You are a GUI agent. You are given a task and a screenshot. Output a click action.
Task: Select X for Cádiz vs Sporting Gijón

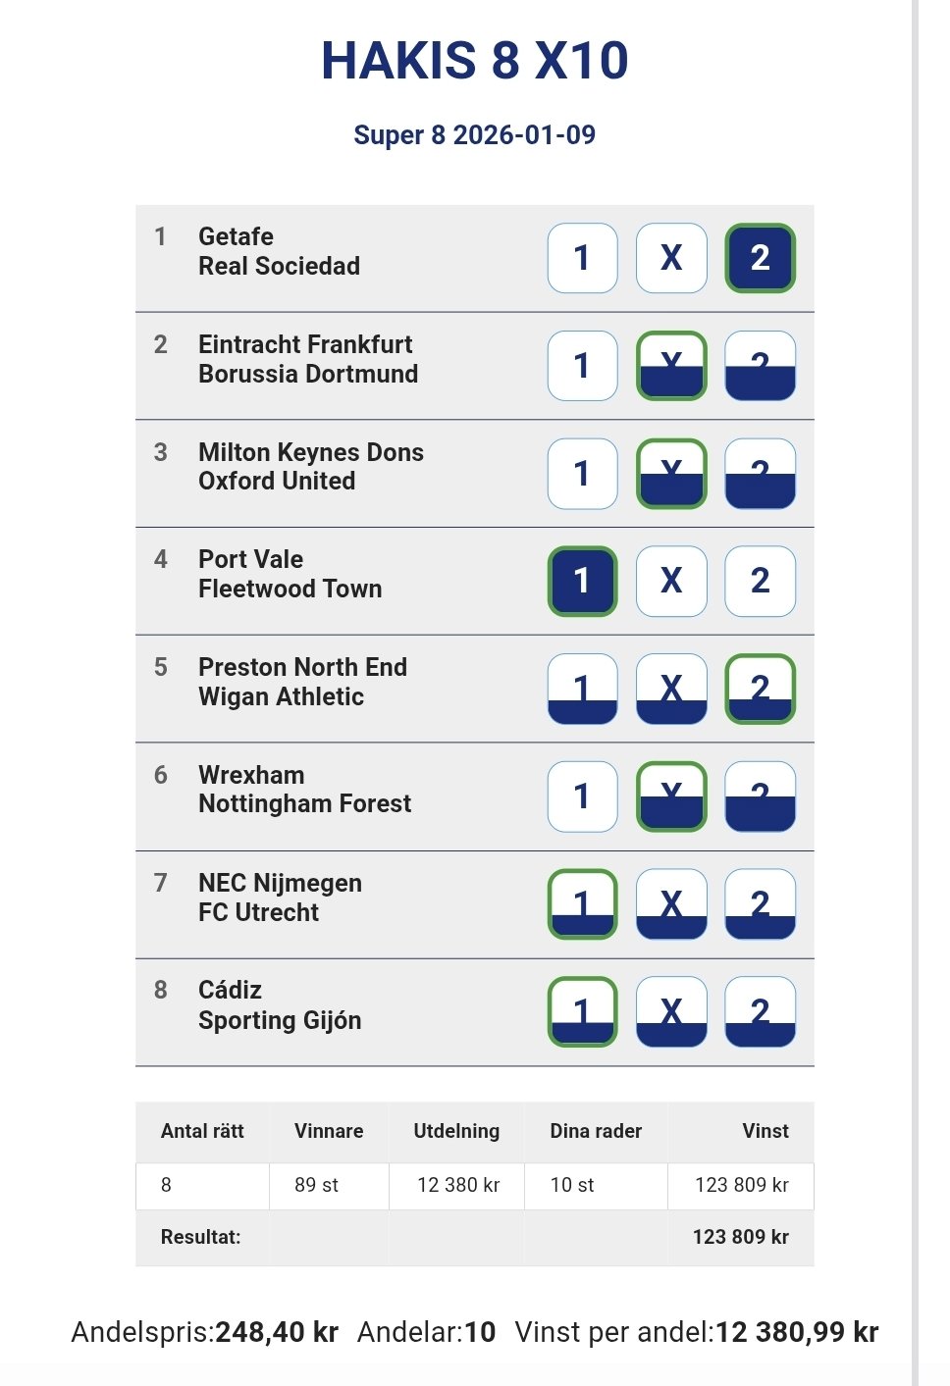tap(671, 1011)
